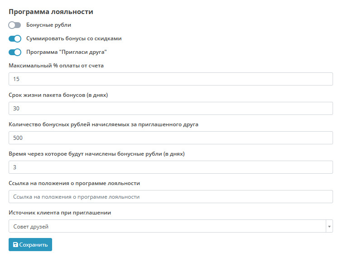Click the Ссылка на положения о программе field
343x257 pixels.
170,197
